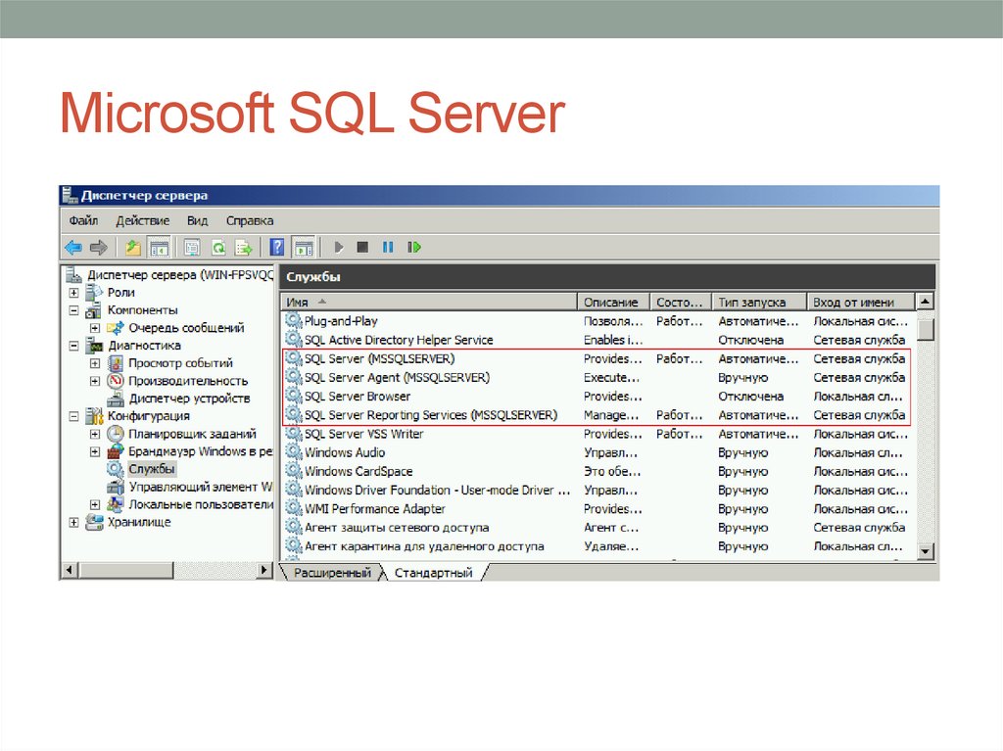Image resolution: width=1003 pixels, height=751 pixels.
Task: Expand the Хранилище tree node
Action: pyautogui.click(x=73, y=522)
